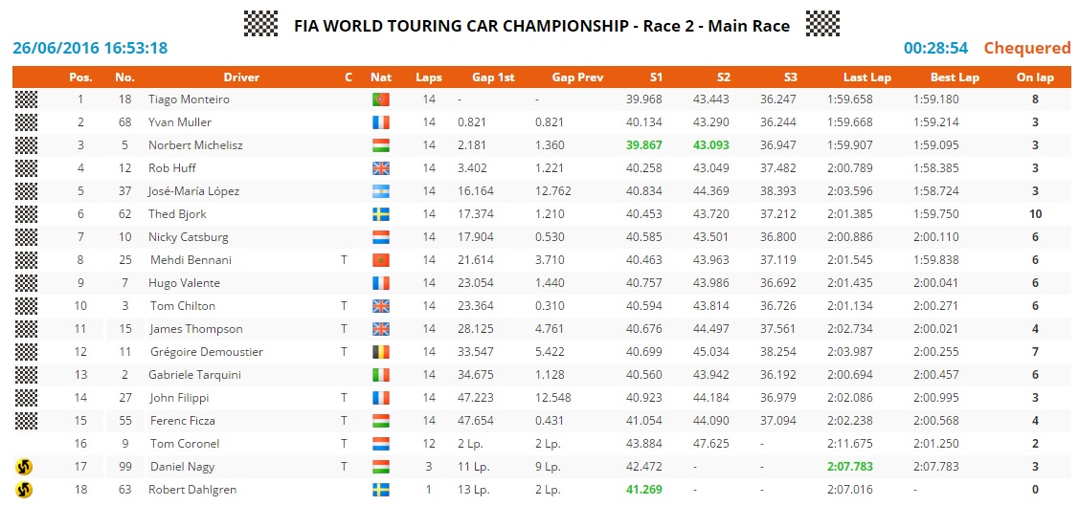Click the chequered flag icon right of title
The height and width of the screenshot is (506, 1079).
822,24
